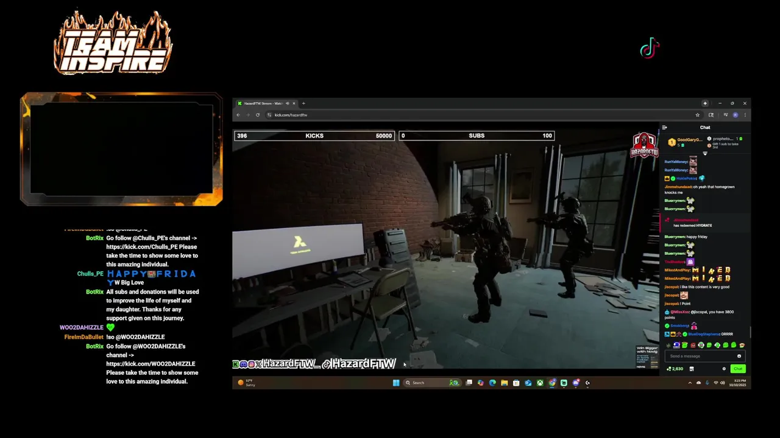Open the volume control in system tray
This screenshot has width=780, height=438.
(723, 383)
